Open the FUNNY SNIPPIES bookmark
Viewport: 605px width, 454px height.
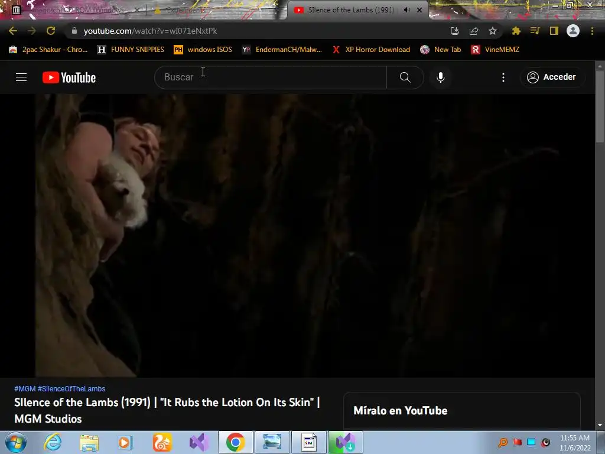(x=131, y=50)
